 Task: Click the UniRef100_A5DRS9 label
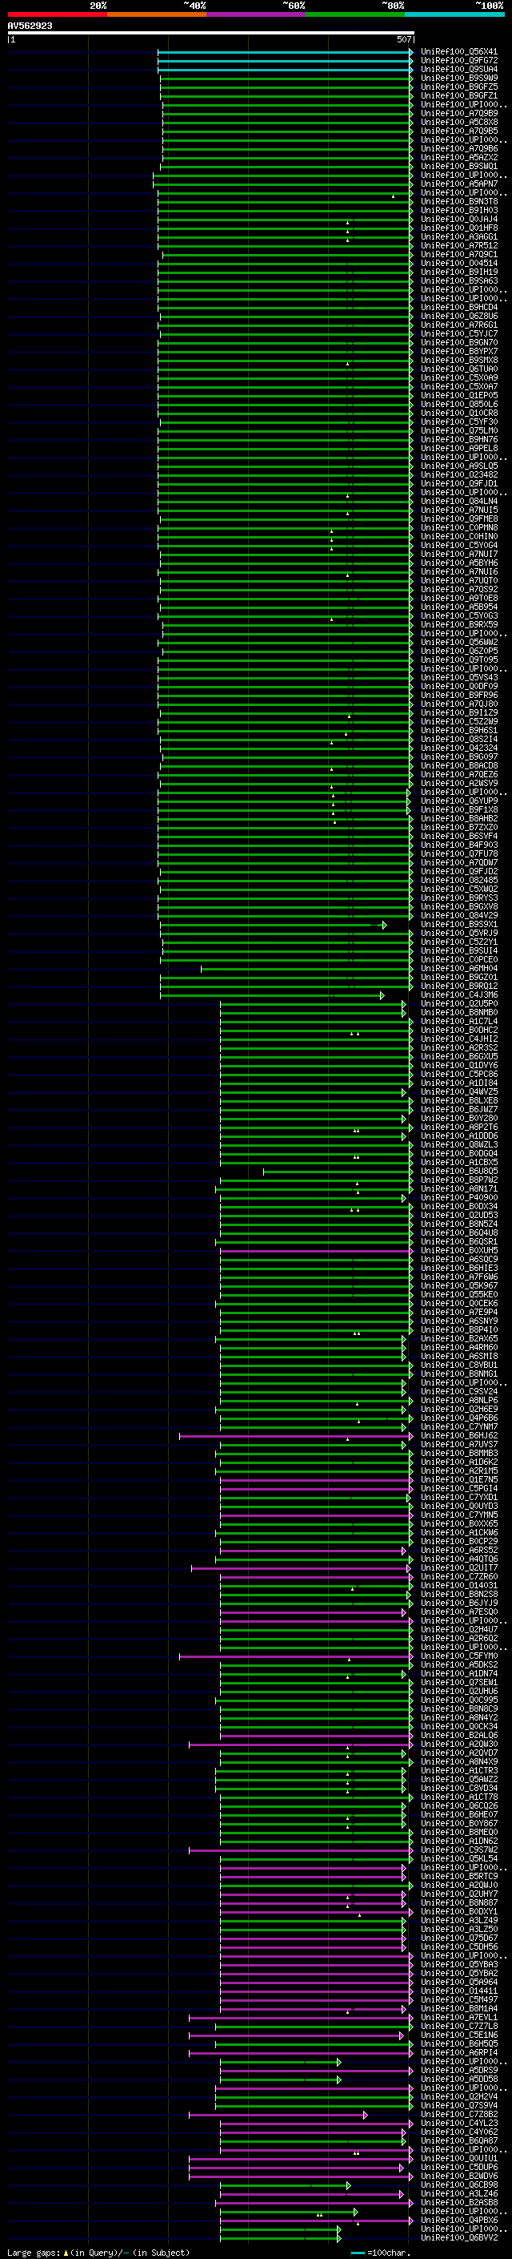click(459, 2071)
